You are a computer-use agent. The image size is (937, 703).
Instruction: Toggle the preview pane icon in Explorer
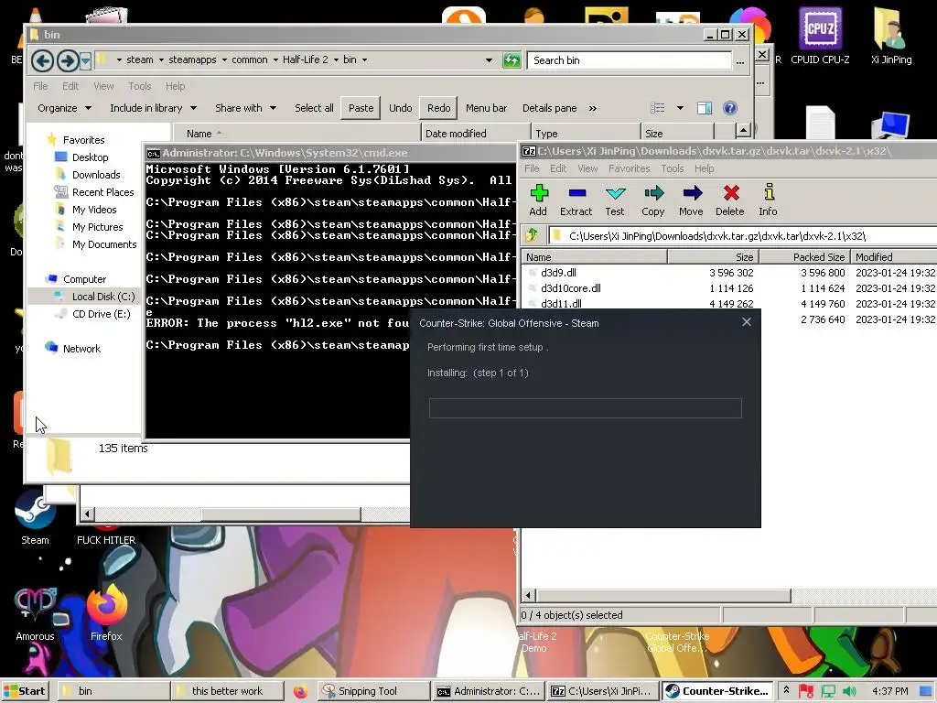click(x=705, y=108)
